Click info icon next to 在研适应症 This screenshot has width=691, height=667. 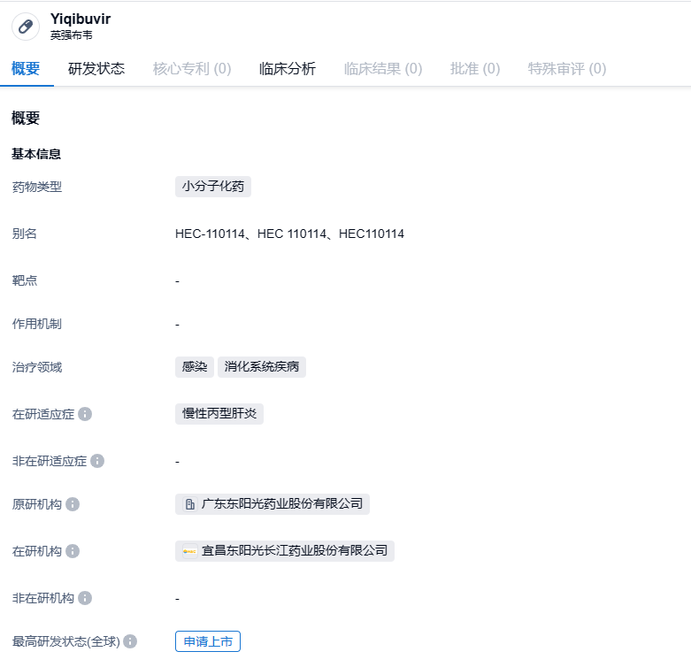[x=85, y=414]
